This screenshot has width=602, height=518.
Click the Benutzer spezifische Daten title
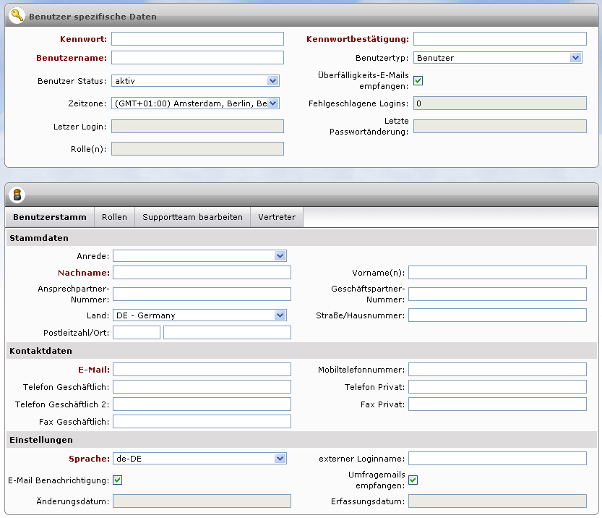(x=93, y=17)
